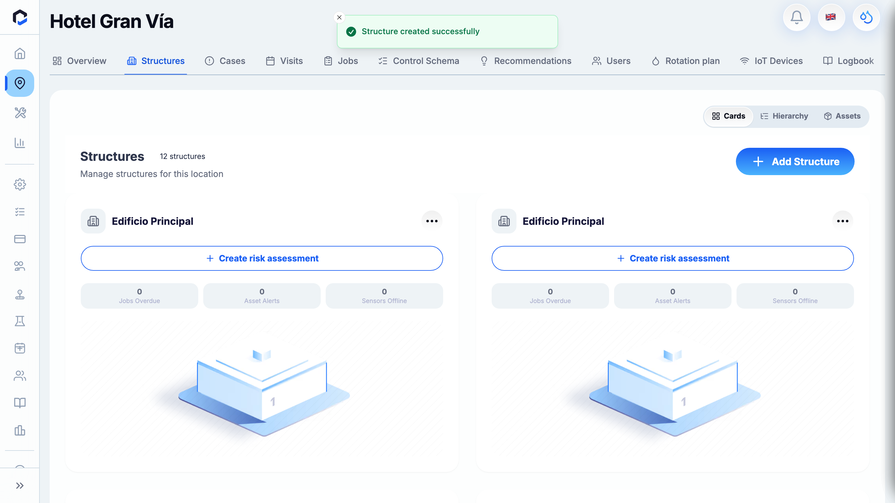Image resolution: width=895 pixels, height=503 pixels.
Task: Change language via UK flag button
Action: coord(831,17)
